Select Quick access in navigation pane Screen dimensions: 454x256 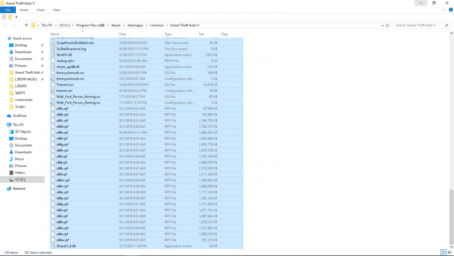click(x=22, y=38)
